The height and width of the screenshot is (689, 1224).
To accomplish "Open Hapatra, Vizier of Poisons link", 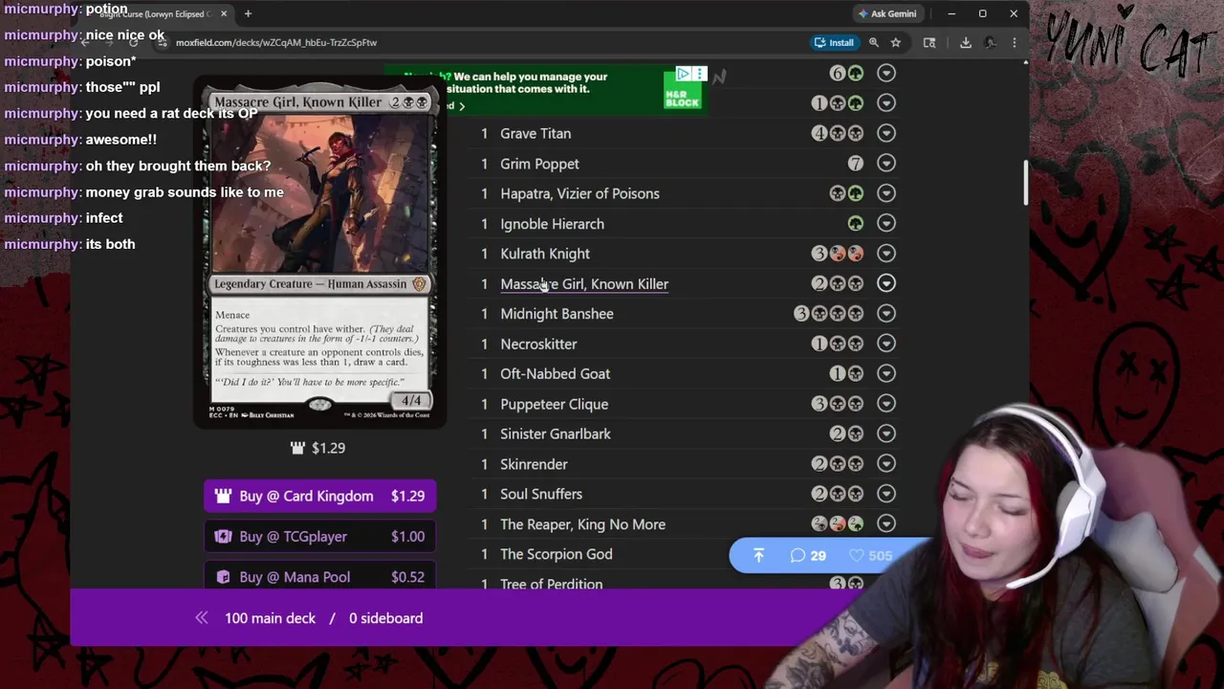I will point(579,193).
